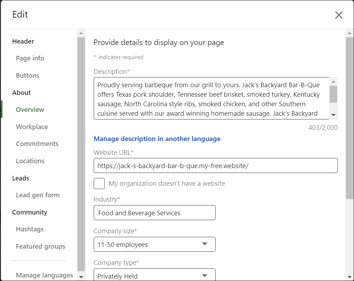
Task: Open the Locations section
Action: pyautogui.click(x=30, y=161)
